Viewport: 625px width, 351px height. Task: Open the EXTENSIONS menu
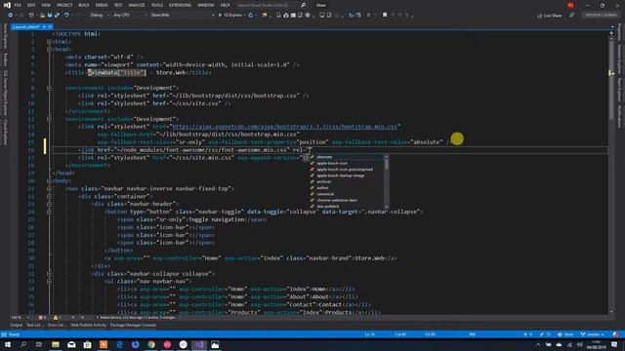point(180,5)
